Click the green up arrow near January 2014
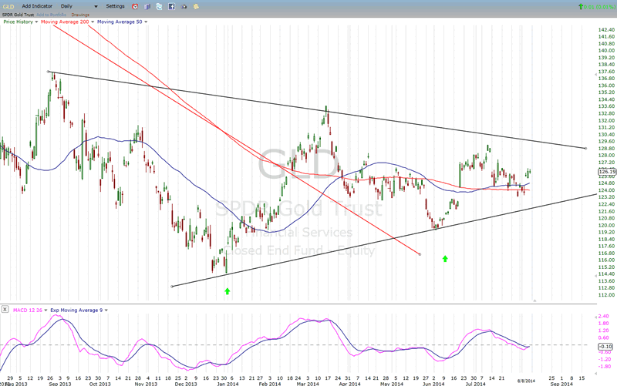The image size is (617, 386). point(227,291)
